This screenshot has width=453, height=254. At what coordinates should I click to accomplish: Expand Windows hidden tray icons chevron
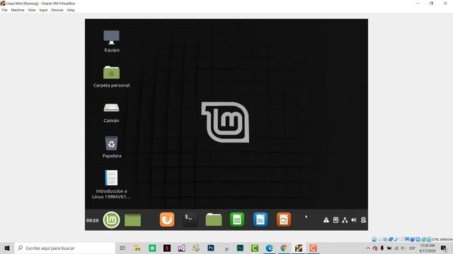tap(368, 248)
